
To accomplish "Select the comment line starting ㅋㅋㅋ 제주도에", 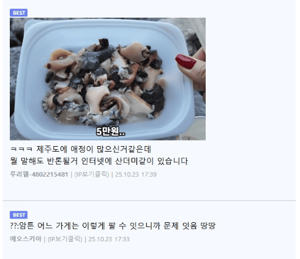I will (x=80, y=149).
